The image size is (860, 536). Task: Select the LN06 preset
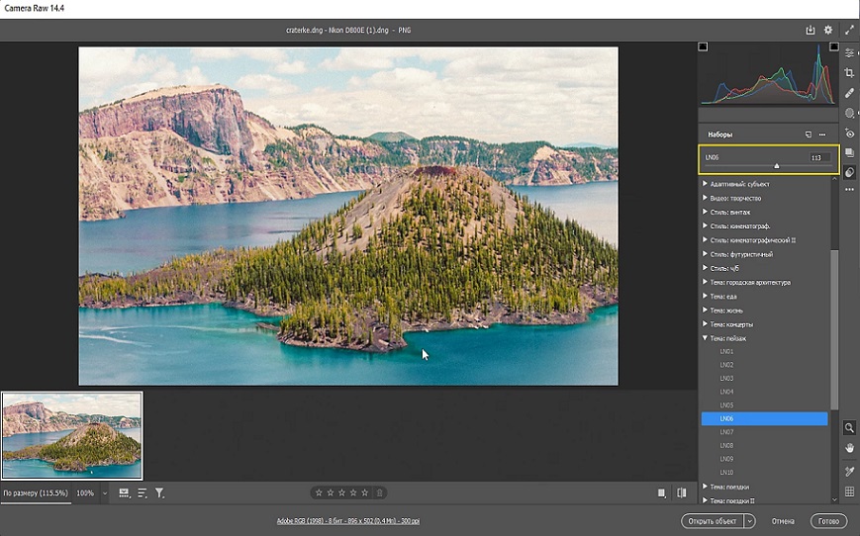pos(765,418)
